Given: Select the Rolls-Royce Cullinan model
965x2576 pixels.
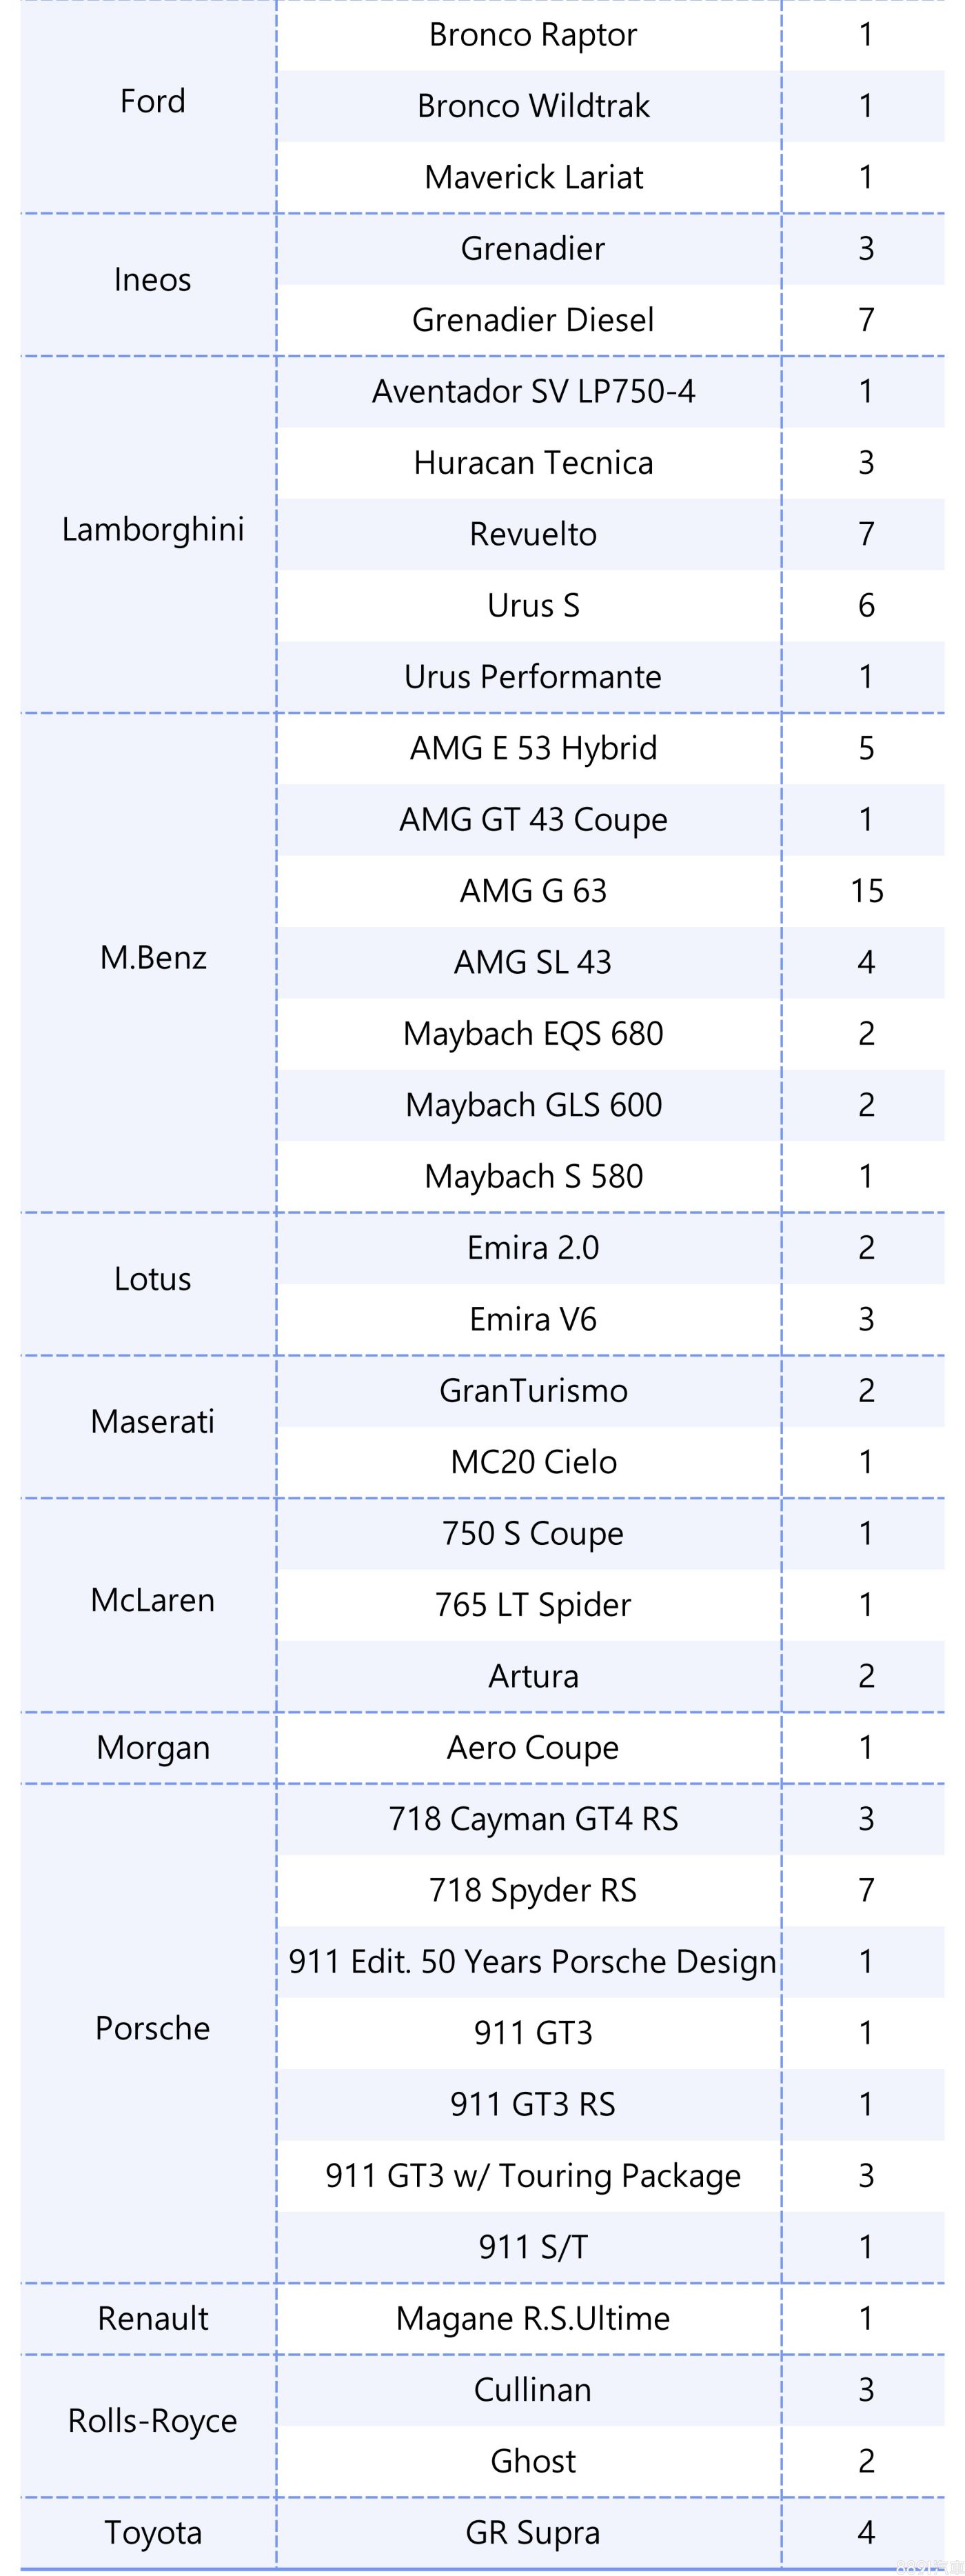Looking at the screenshot, I should click(x=532, y=2389).
